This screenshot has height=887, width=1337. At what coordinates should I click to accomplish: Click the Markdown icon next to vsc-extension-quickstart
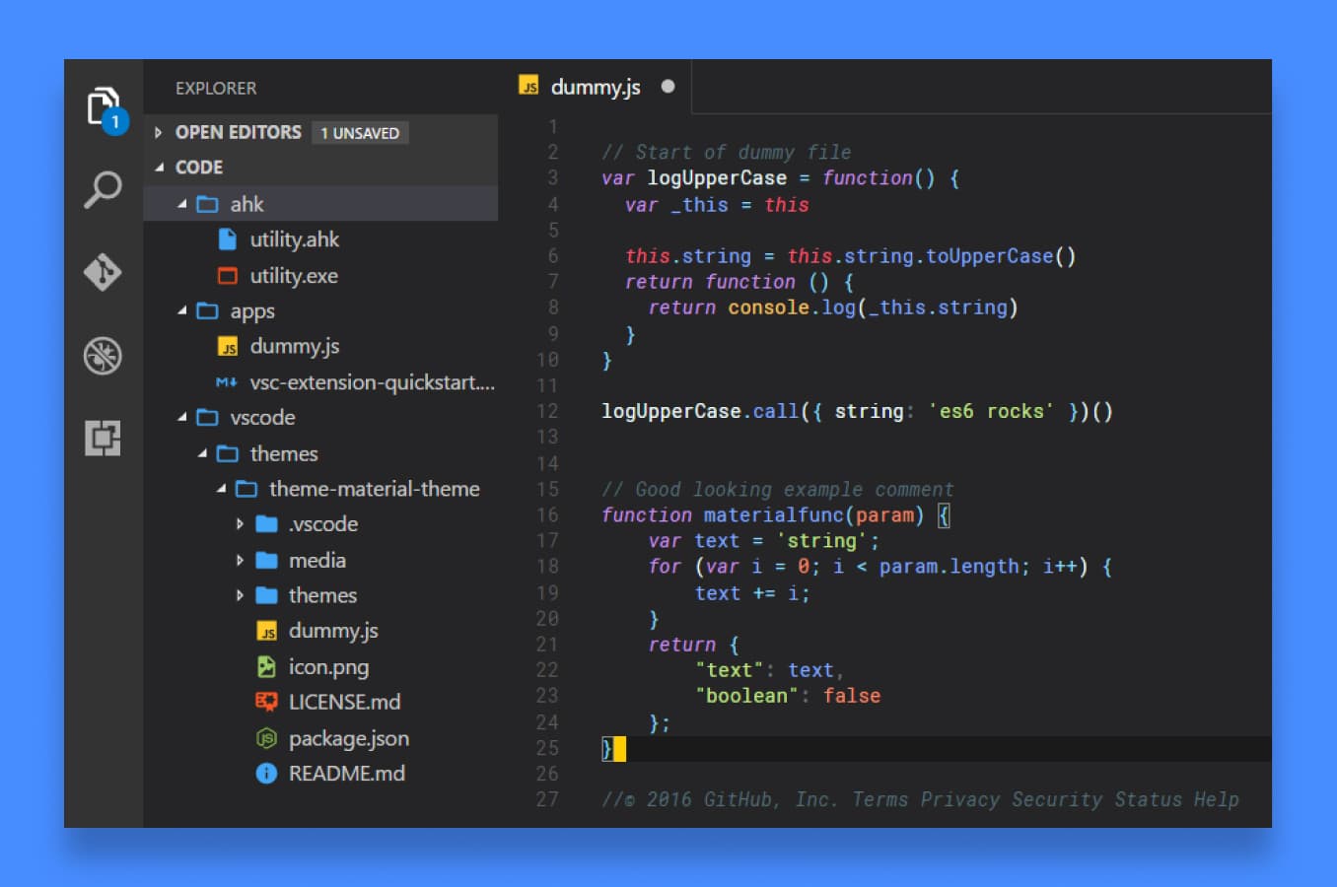225,382
